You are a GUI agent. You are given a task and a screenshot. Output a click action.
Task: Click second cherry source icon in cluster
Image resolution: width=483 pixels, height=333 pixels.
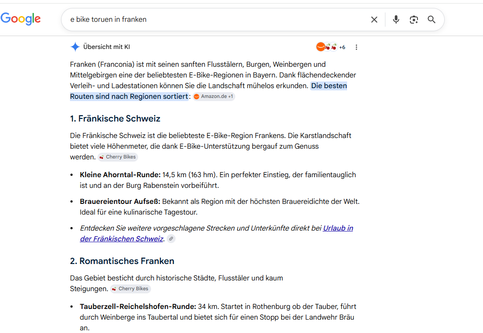point(334,47)
